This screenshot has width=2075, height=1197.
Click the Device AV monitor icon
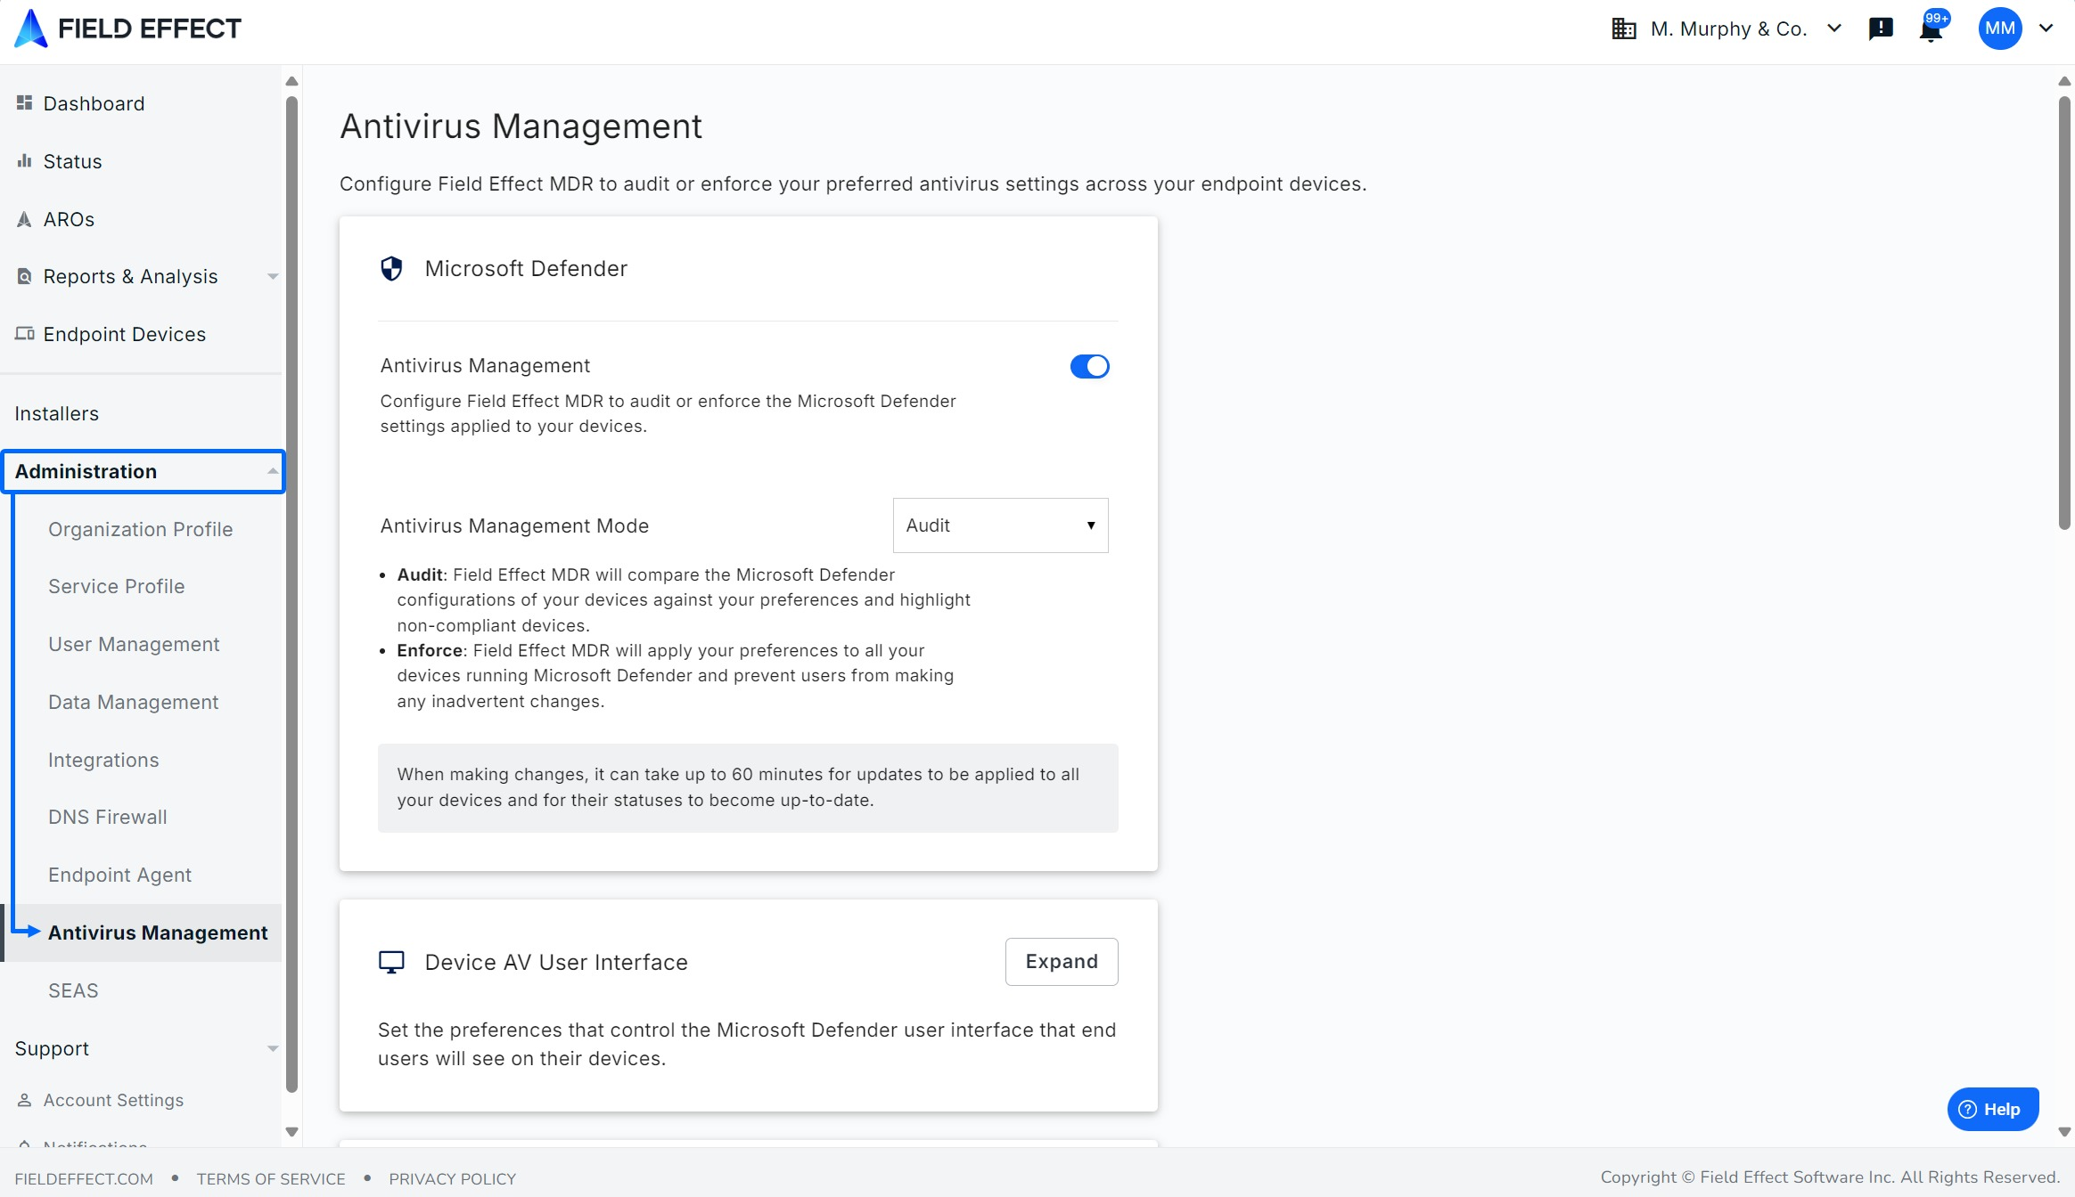click(391, 962)
